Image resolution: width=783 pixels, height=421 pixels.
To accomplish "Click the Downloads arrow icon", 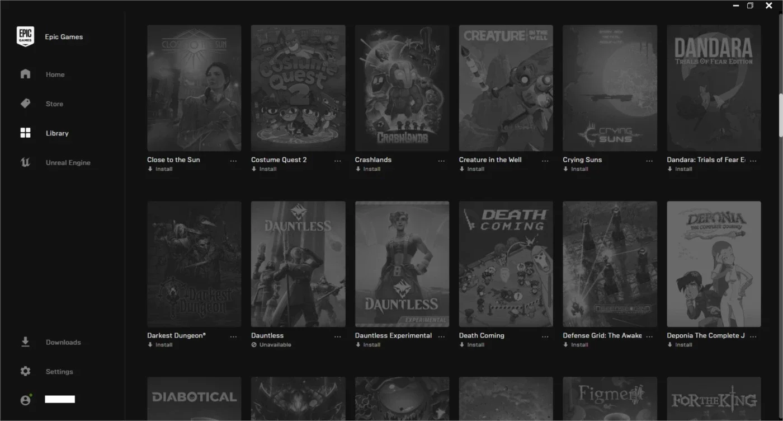I will point(25,342).
